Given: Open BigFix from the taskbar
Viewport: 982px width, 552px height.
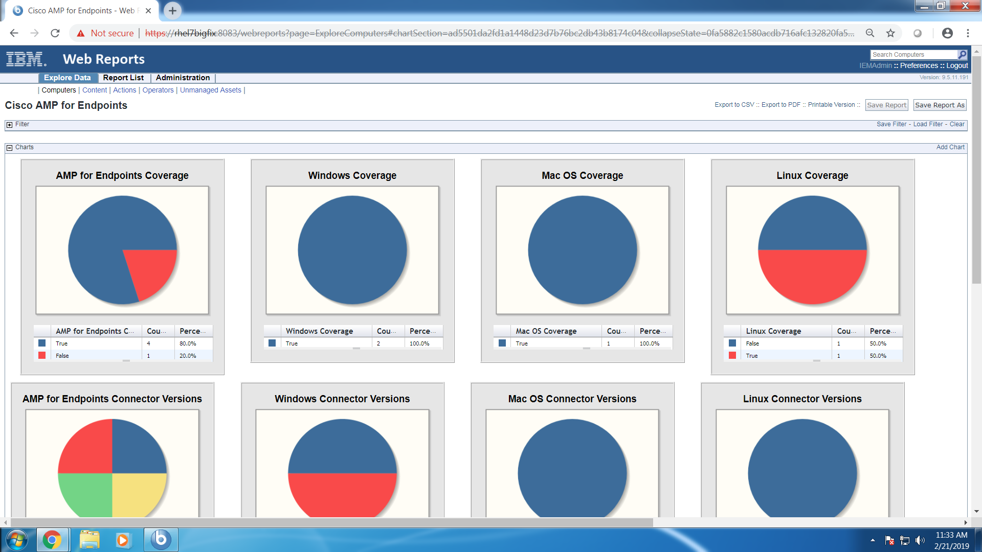Looking at the screenshot, I should pos(160,539).
